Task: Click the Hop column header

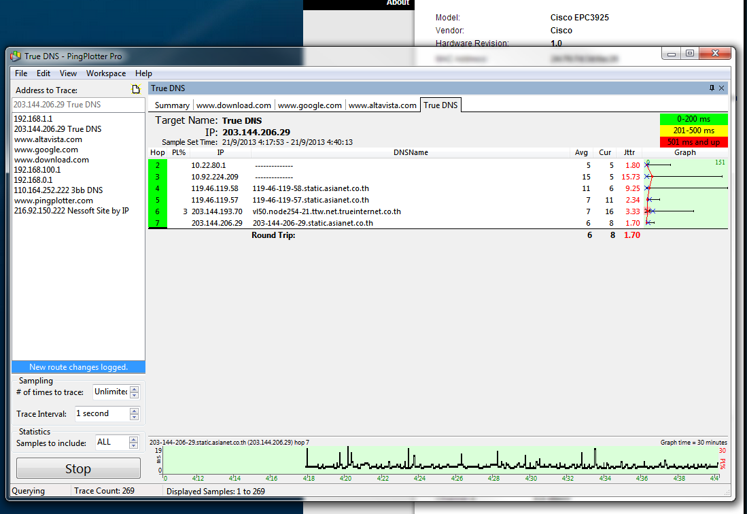Action: click(x=158, y=152)
